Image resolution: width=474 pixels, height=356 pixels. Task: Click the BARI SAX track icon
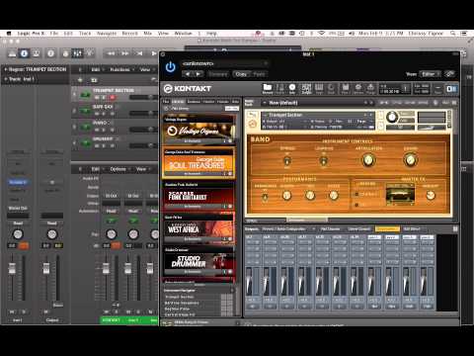click(86, 111)
